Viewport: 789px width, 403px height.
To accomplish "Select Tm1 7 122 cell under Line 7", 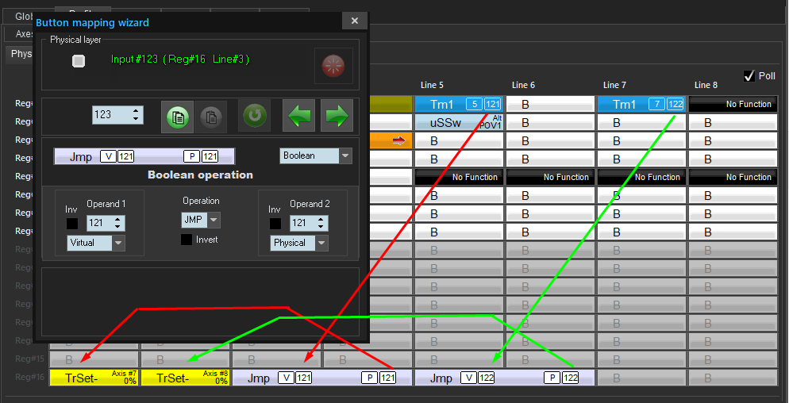I will pyautogui.click(x=641, y=104).
